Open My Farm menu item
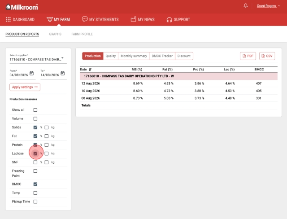287x219 pixels. [58, 19]
